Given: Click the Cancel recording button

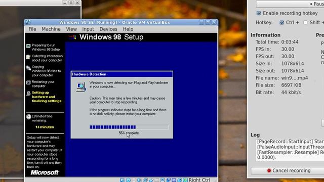Looking at the screenshot, I should coord(288,171).
